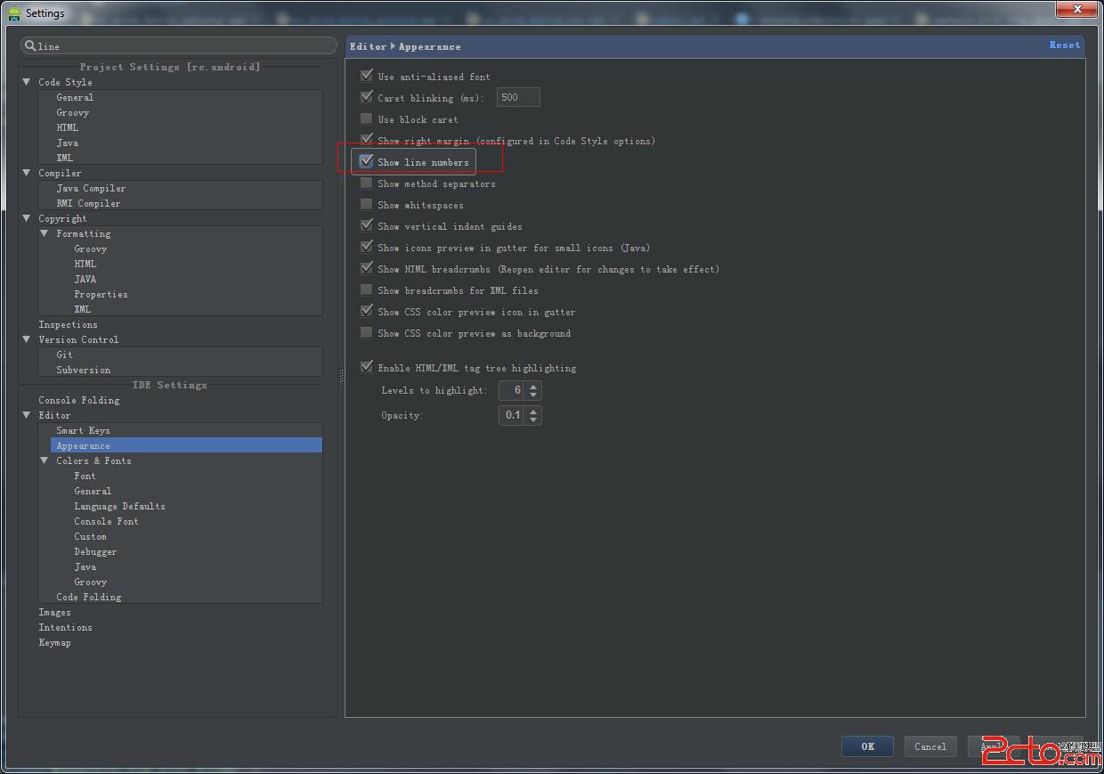Collapse the Colors & Fonts node
Image resolution: width=1104 pixels, height=774 pixels.
point(45,460)
